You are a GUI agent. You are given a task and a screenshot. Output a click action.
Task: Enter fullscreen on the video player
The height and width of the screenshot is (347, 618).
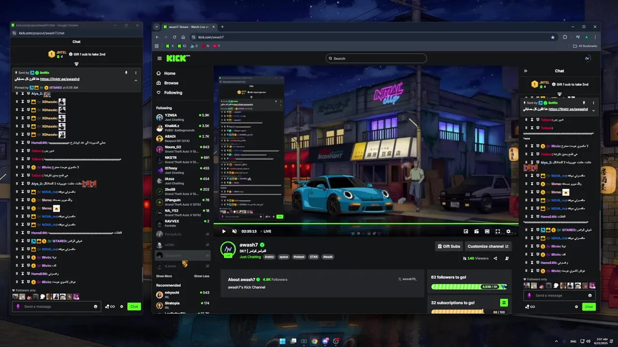(x=498, y=231)
